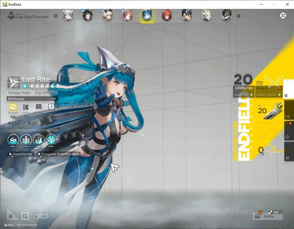The height and width of the screenshot is (229, 294).
Task: Click the Last Rite faction emblem icon
Action: click(x=14, y=82)
